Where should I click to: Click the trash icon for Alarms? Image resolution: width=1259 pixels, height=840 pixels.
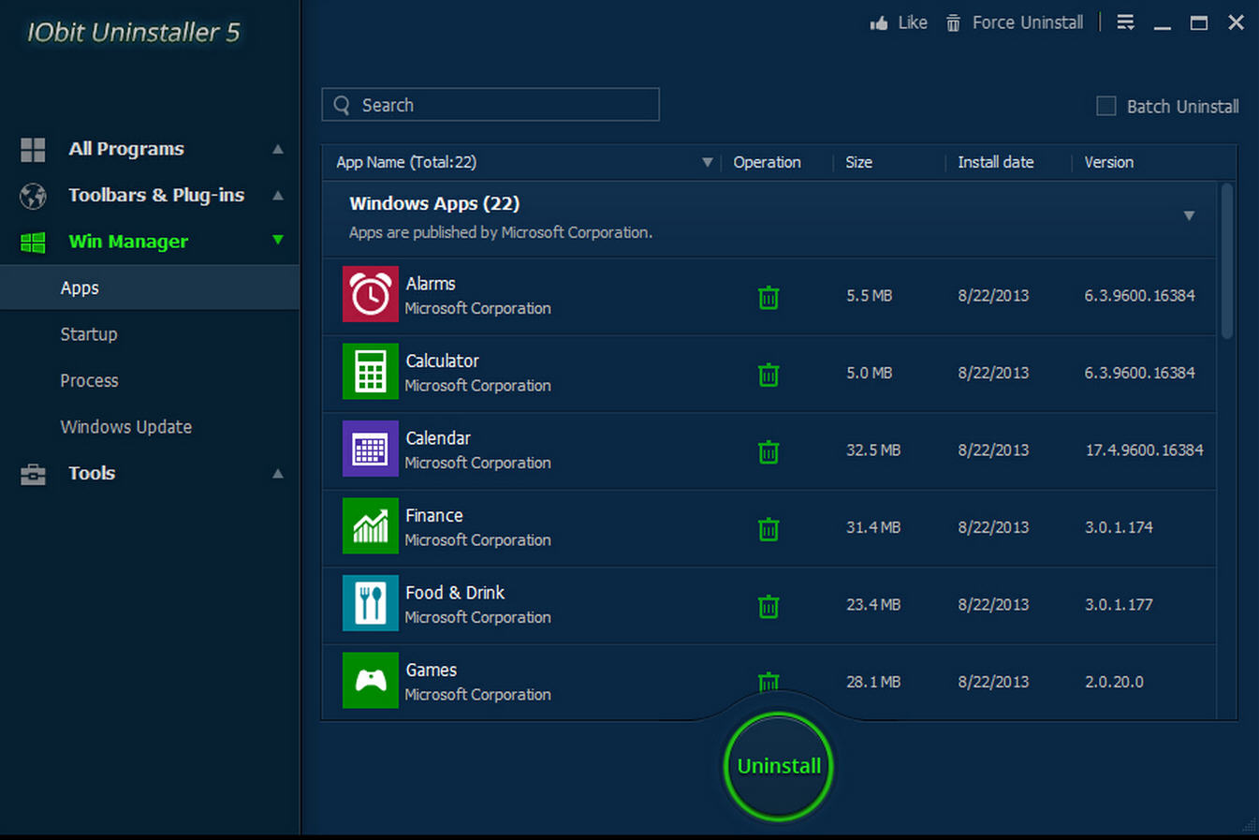click(x=769, y=297)
